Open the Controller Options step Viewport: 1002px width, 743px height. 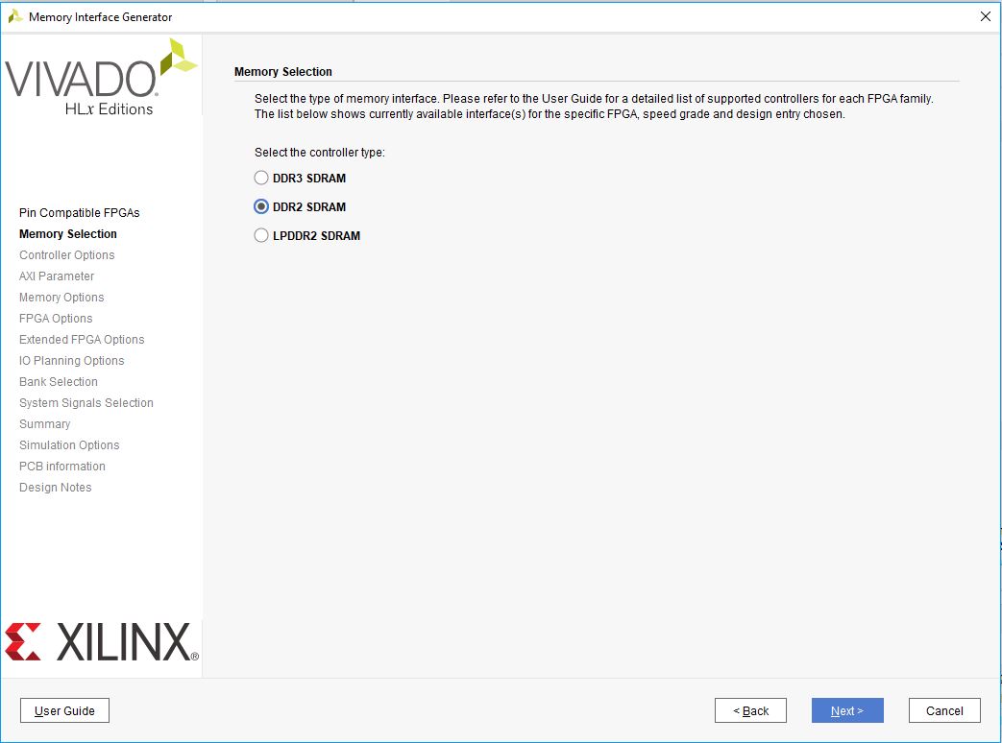(66, 254)
